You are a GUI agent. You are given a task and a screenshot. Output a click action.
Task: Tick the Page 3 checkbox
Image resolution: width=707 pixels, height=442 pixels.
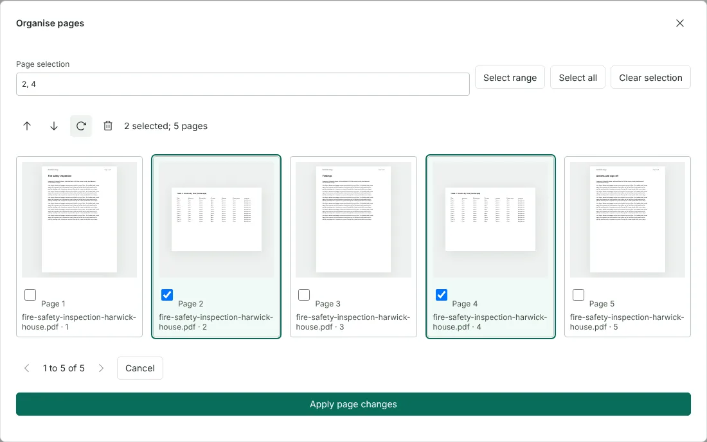(x=304, y=295)
